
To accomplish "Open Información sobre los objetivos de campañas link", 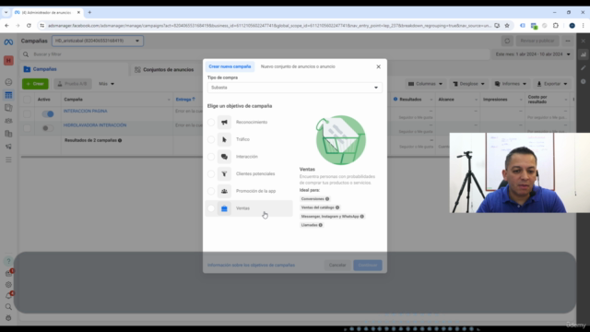I will pyautogui.click(x=251, y=265).
